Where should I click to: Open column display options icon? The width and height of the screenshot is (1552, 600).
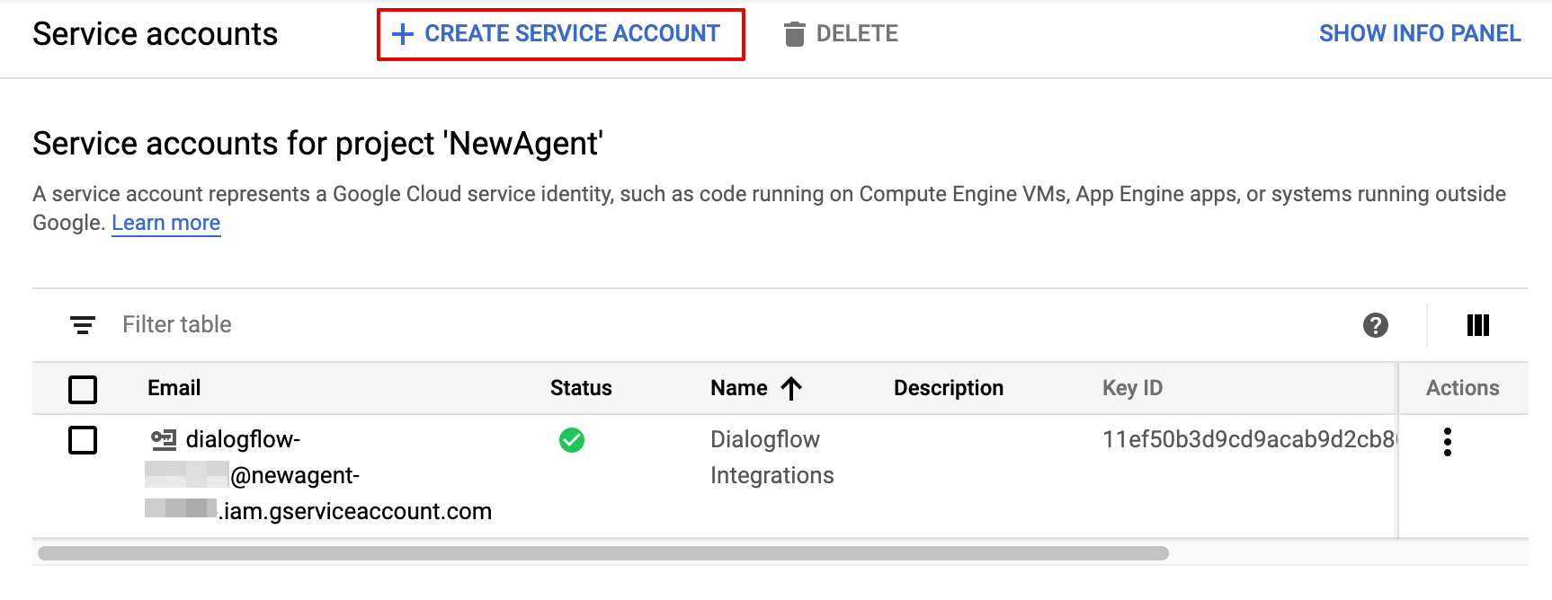tap(1477, 325)
